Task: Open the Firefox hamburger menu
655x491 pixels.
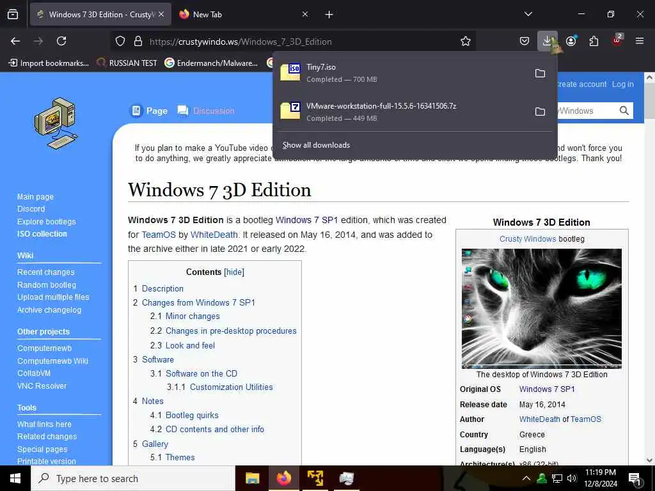Action: point(640,41)
